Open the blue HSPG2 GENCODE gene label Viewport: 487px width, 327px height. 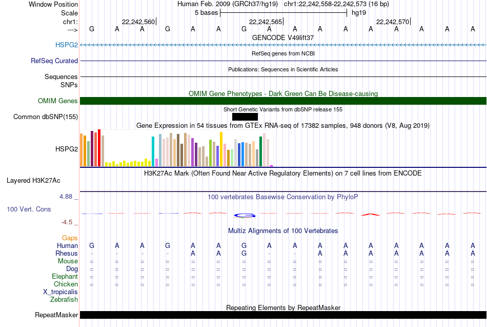point(67,45)
